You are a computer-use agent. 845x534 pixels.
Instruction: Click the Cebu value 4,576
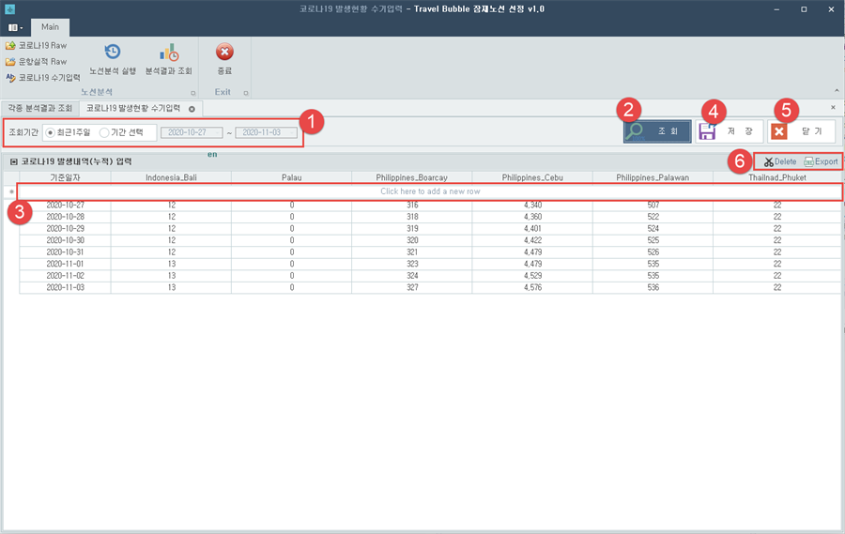point(532,288)
